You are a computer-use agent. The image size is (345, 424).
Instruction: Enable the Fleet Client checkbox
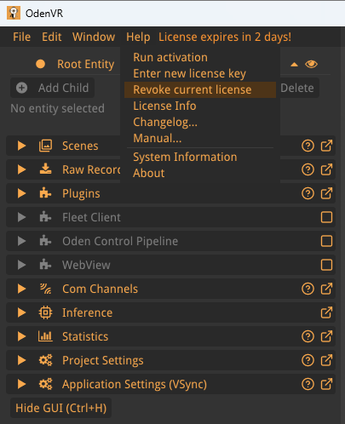click(326, 217)
